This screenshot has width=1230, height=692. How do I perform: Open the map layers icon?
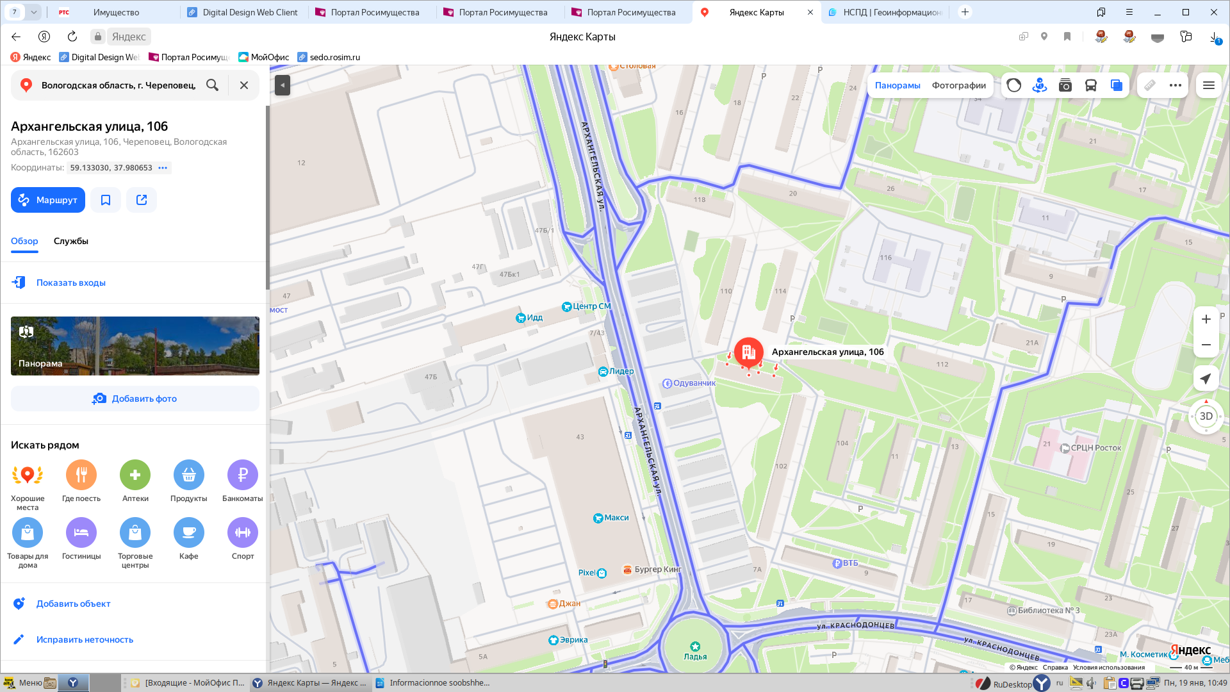(x=1116, y=85)
